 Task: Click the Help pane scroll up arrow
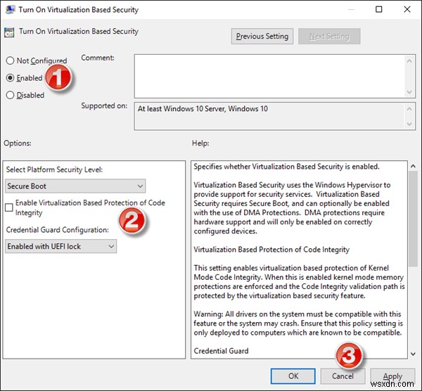coord(413,166)
